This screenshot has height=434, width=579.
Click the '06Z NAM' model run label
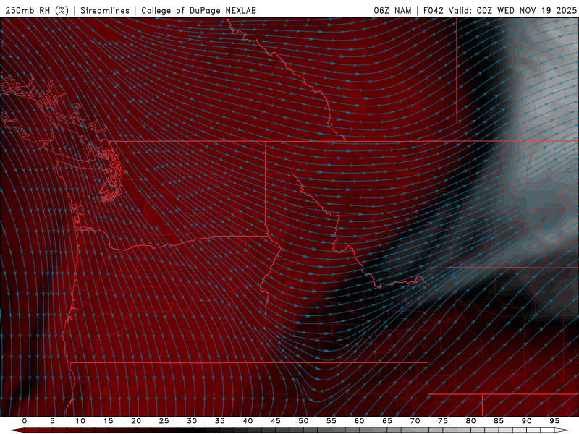click(392, 10)
